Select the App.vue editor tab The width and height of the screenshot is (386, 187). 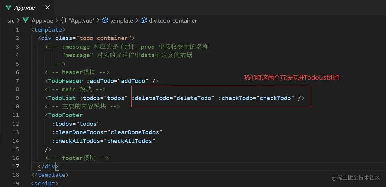click(x=28, y=8)
